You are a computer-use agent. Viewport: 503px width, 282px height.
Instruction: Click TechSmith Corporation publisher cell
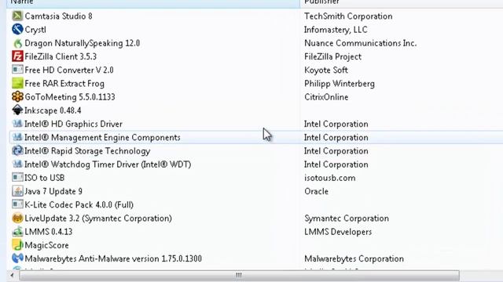[348, 16]
